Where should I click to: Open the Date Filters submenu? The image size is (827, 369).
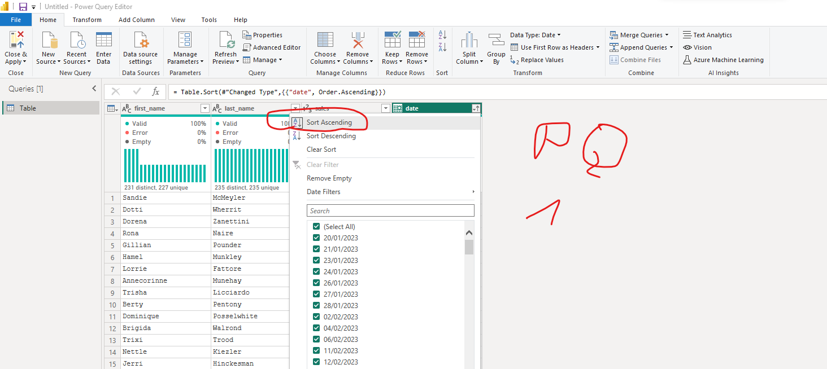385,192
